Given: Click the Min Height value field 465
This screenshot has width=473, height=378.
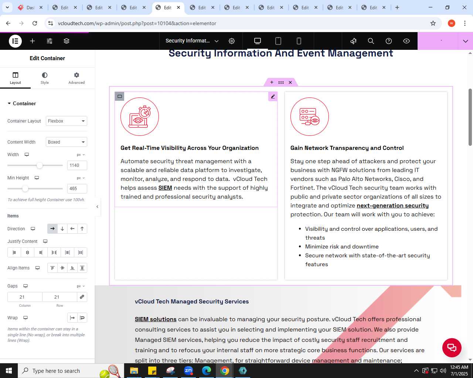Looking at the screenshot, I should 77,189.
